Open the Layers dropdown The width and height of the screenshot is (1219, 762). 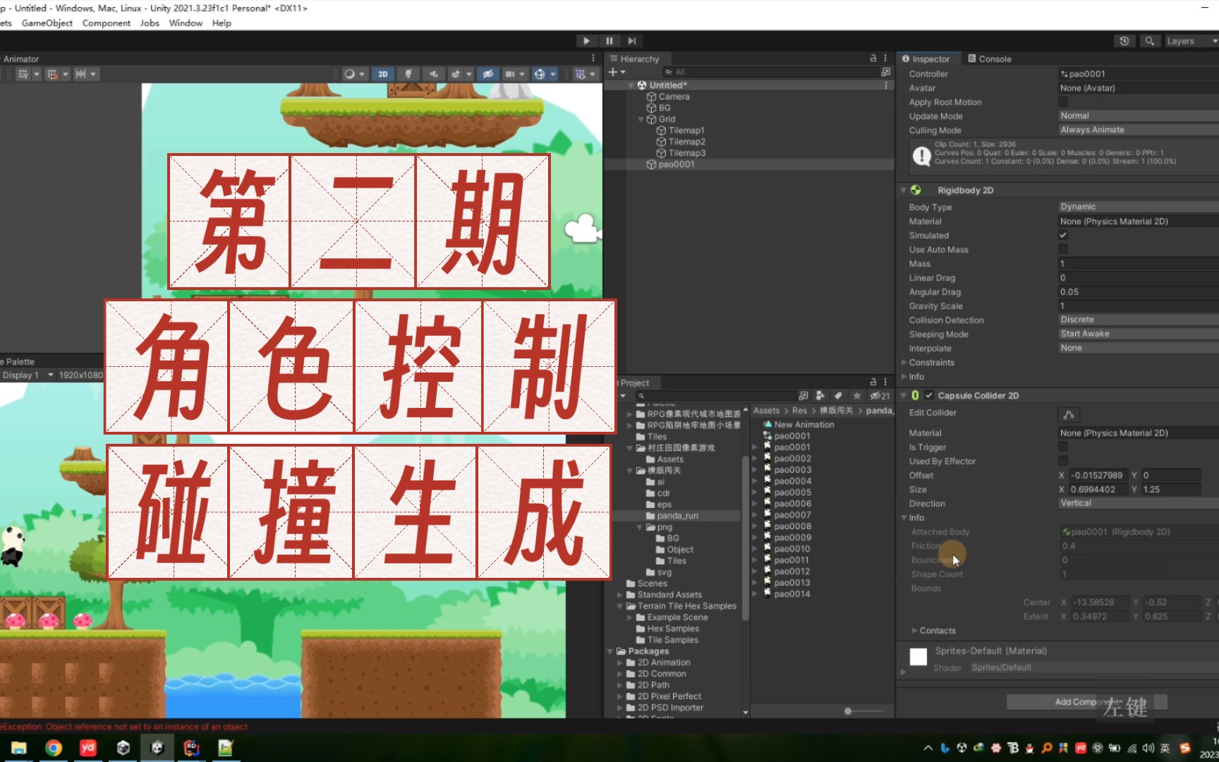pos(1189,40)
